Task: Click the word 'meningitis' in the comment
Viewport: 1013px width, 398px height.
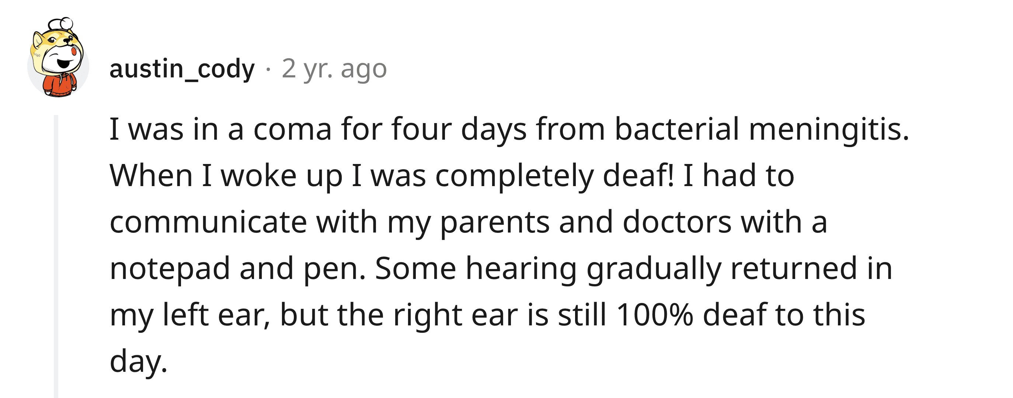Action: point(829,130)
